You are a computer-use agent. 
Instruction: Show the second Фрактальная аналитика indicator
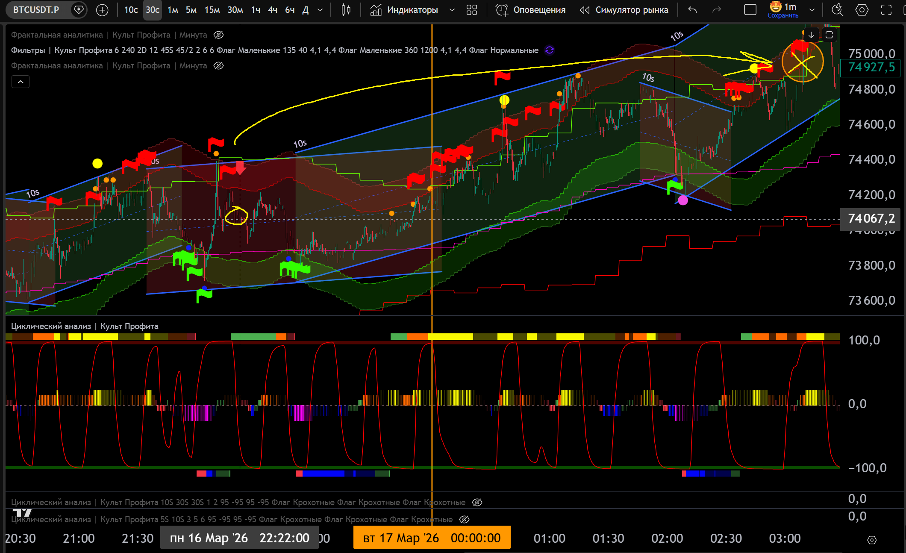click(x=218, y=65)
